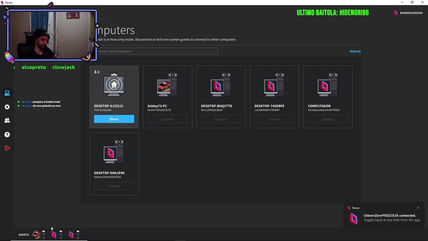Click Connect under COMPUTADOR

tap(328, 119)
